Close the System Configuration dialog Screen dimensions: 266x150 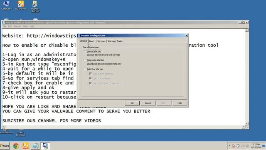tap(186, 35)
